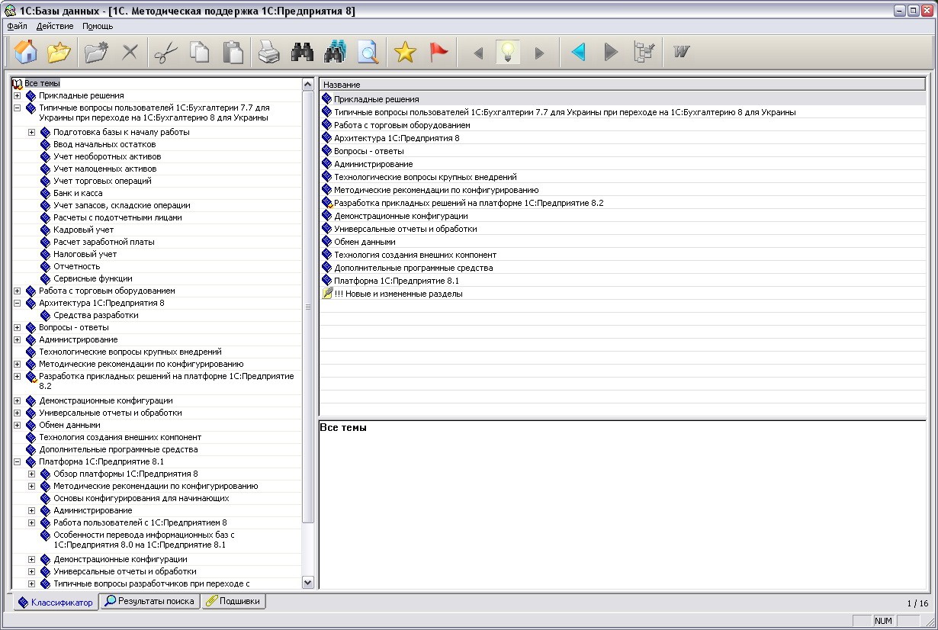Click the binoculars icon with blue documents

(336, 53)
